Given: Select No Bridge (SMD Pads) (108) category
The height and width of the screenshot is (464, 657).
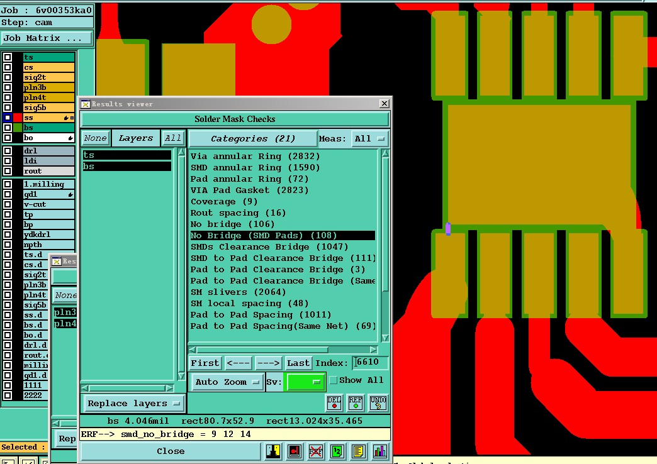Looking at the screenshot, I should click(x=283, y=235).
